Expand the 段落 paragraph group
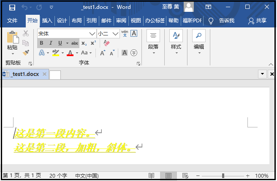 coord(153,42)
